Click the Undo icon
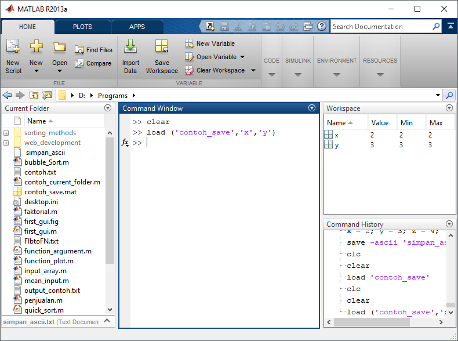 [280, 26]
